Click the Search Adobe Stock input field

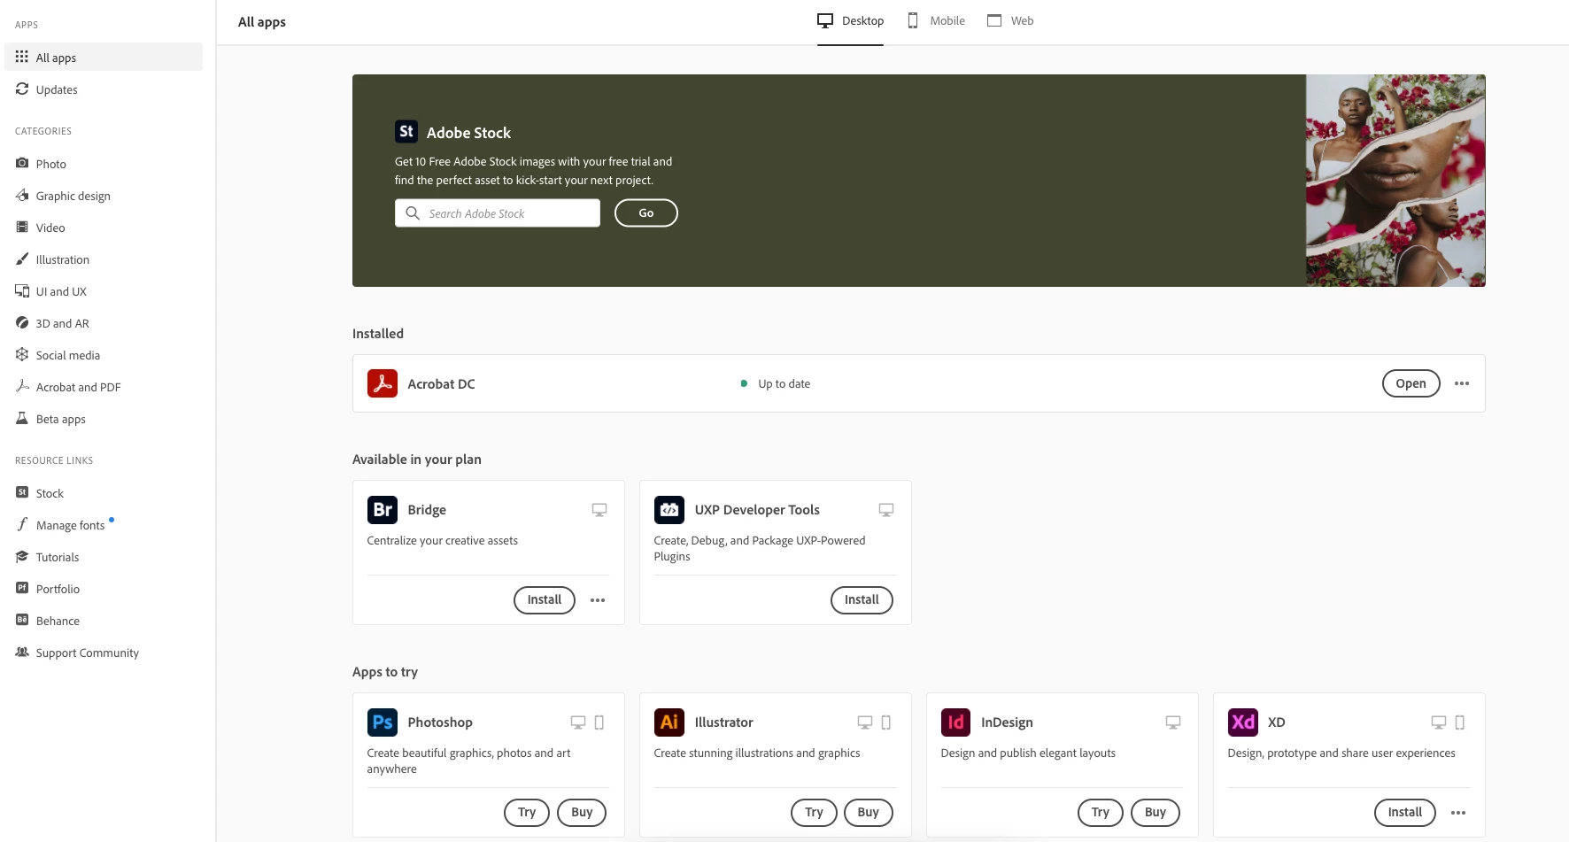[498, 213]
